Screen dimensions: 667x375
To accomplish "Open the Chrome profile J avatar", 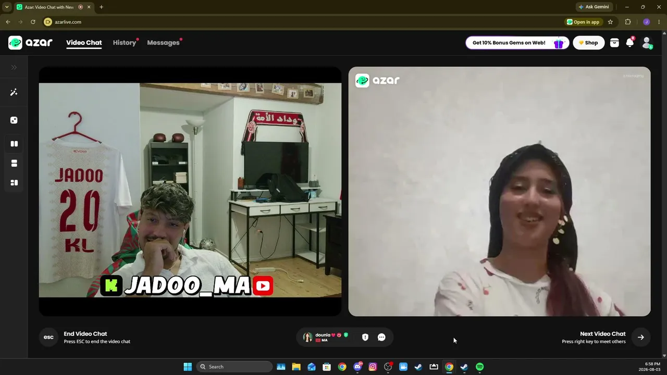I will coord(647,22).
